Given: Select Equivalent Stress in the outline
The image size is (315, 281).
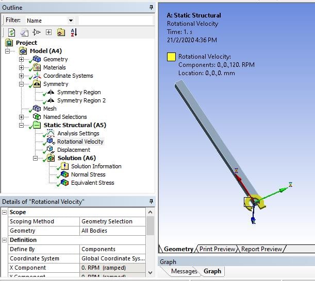Looking at the screenshot, I should coord(93,183).
